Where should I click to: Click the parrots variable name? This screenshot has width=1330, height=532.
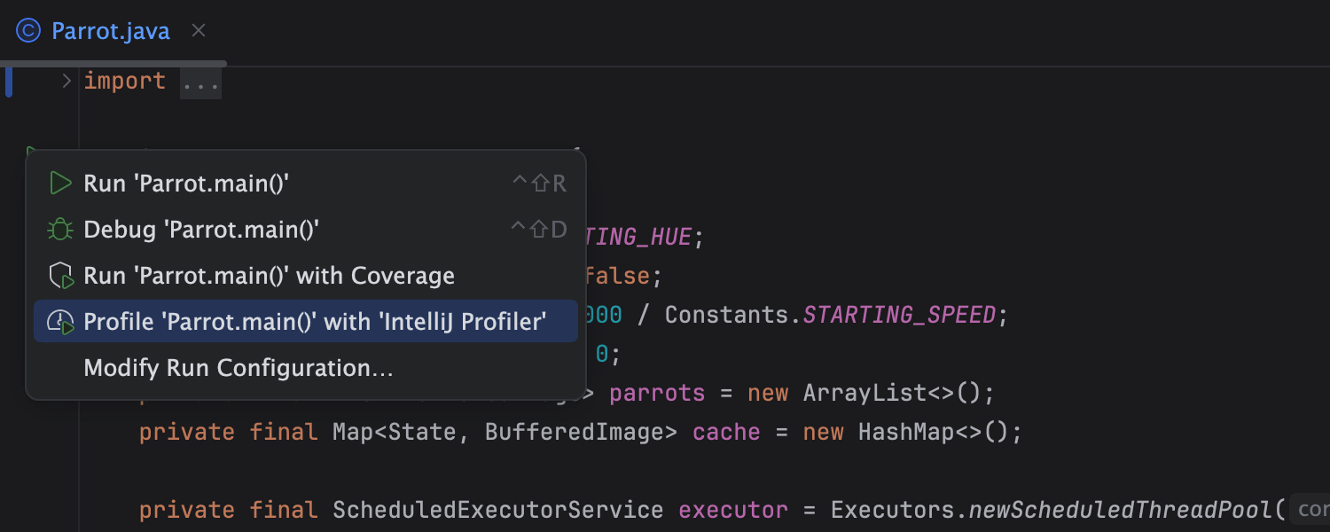point(656,392)
